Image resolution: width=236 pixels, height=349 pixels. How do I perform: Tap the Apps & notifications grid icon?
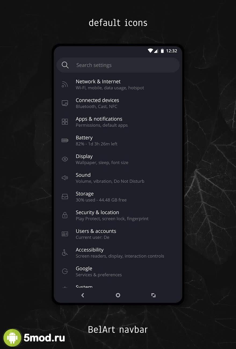[x=65, y=122]
